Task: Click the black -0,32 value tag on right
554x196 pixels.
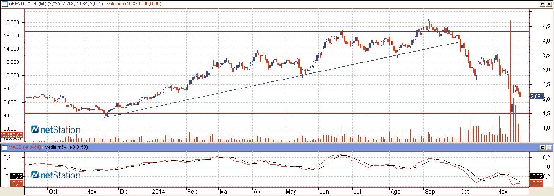Action: pyautogui.click(x=537, y=176)
